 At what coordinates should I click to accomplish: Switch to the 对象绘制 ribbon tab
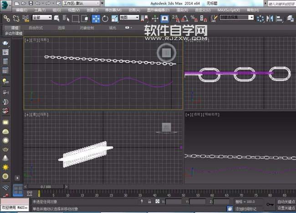pos(87,28)
